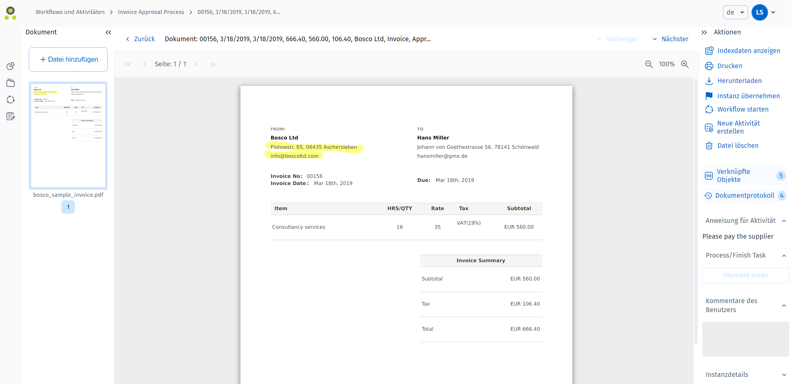Open the dashboard pie-chart sidebar icon
This screenshot has width=792, height=384.
click(x=11, y=66)
